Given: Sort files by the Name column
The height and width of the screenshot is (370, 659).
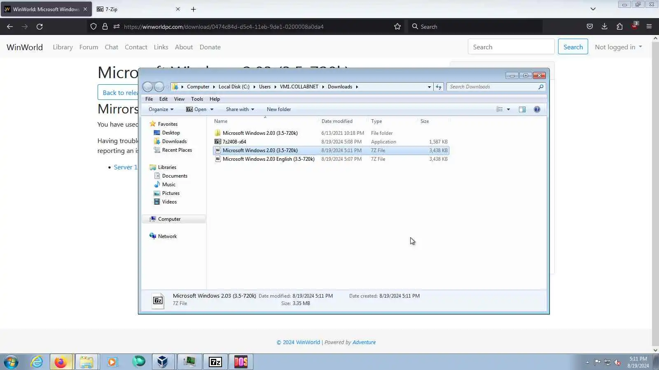Looking at the screenshot, I should click(x=265, y=121).
